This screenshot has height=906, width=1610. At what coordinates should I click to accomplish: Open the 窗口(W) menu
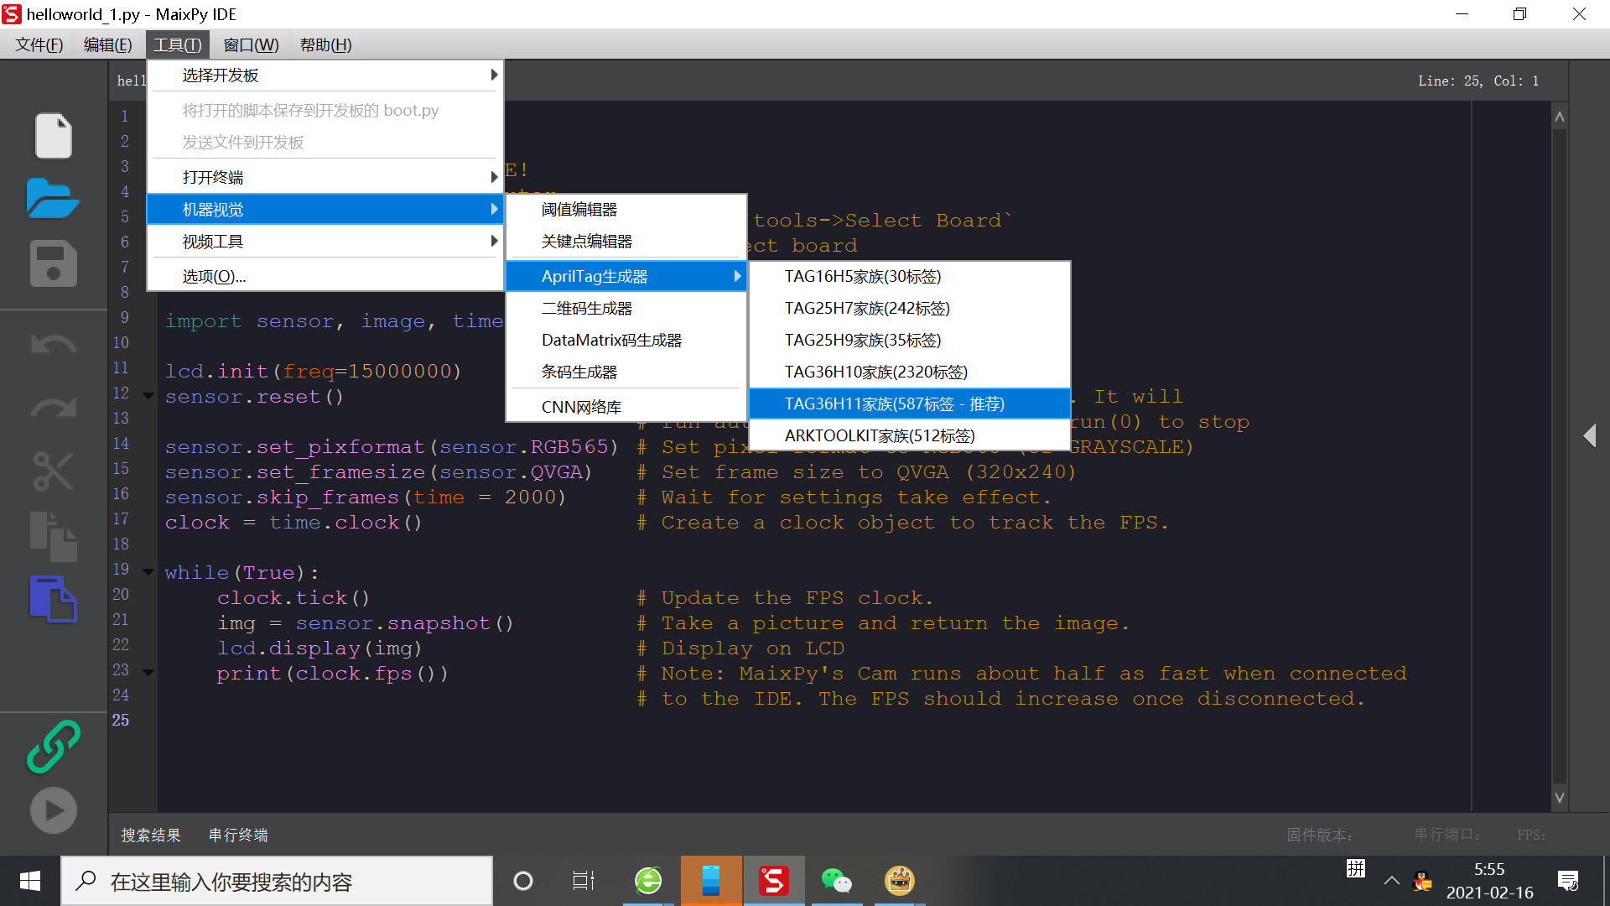click(x=251, y=44)
